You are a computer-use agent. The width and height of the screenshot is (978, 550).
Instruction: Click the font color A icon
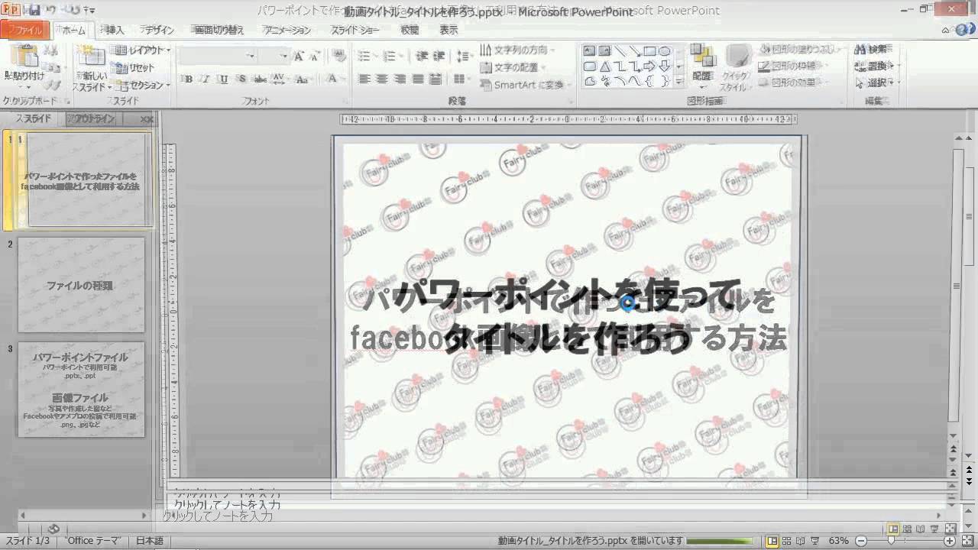point(332,79)
